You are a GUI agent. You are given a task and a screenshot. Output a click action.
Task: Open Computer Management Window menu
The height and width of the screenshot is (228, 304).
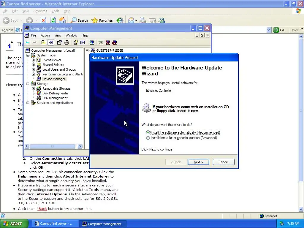(71, 35)
